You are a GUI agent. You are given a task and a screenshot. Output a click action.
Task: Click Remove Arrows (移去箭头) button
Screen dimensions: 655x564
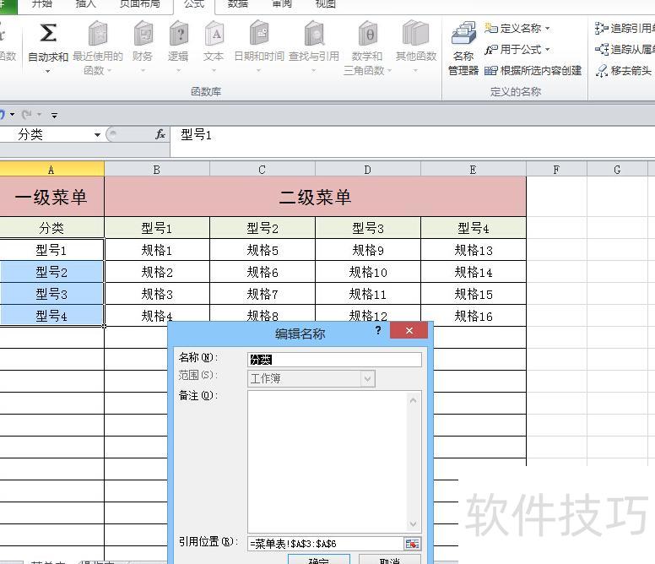pyautogui.click(x=625, y=71)
